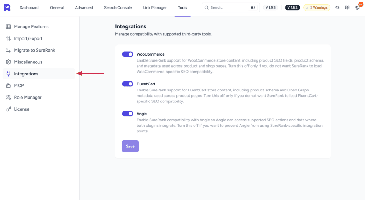
Task: Switch to the General tab
Action: tap(57, 8)
